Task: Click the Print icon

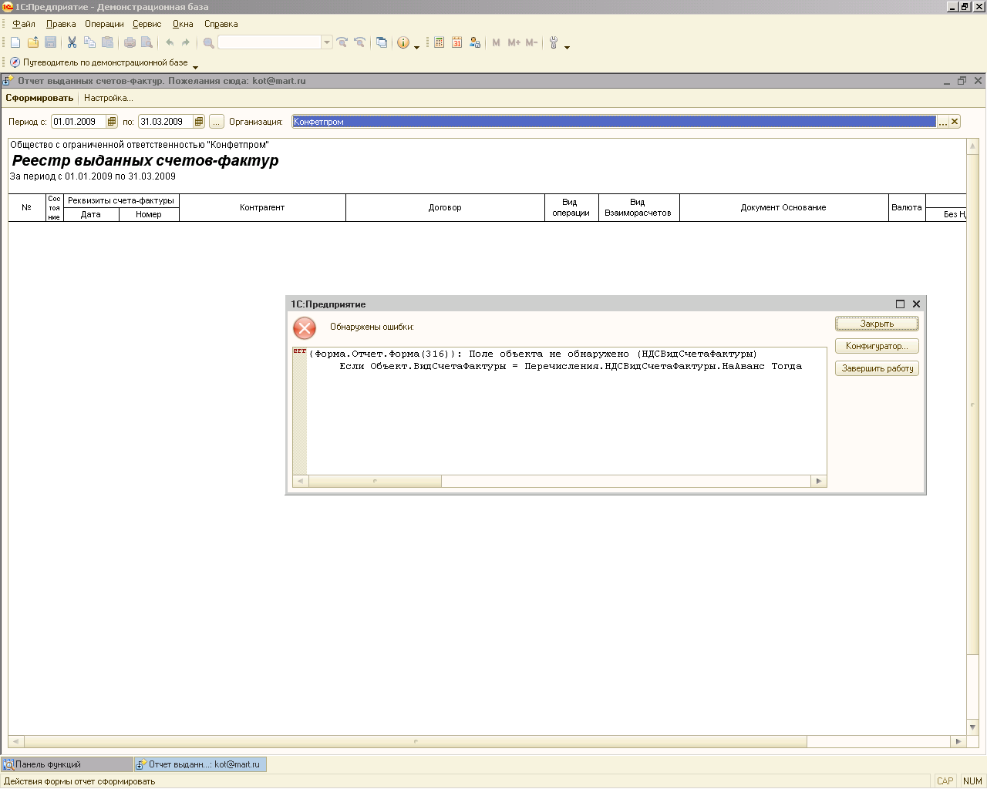Action: (x=130, y=42)
